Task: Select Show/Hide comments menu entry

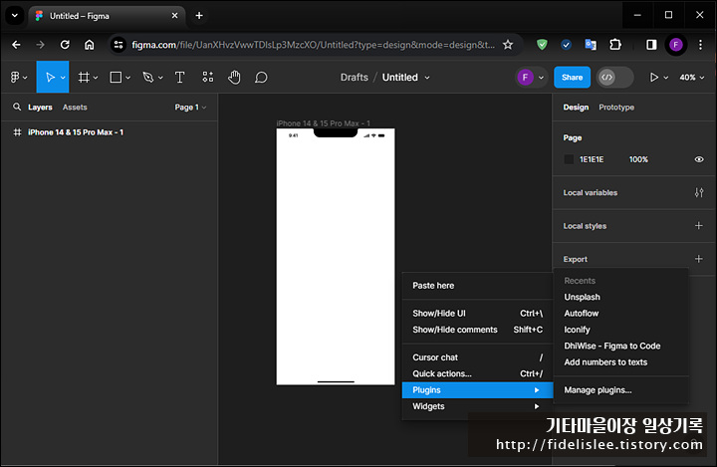Action: [477, 330]
